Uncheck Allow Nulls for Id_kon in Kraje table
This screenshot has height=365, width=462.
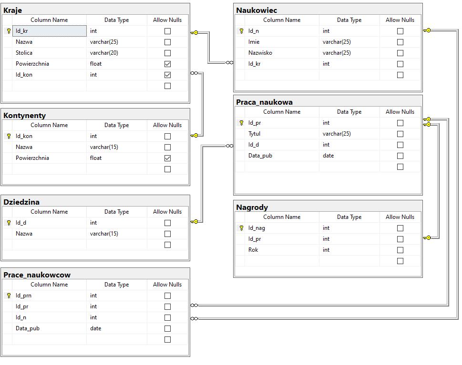[x=167, y=75]
